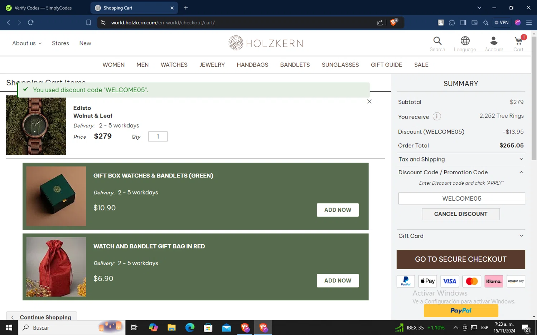The height and width of the screenshot is (335, 537).
Task: Open Stores link
Action: click(60, 43)
